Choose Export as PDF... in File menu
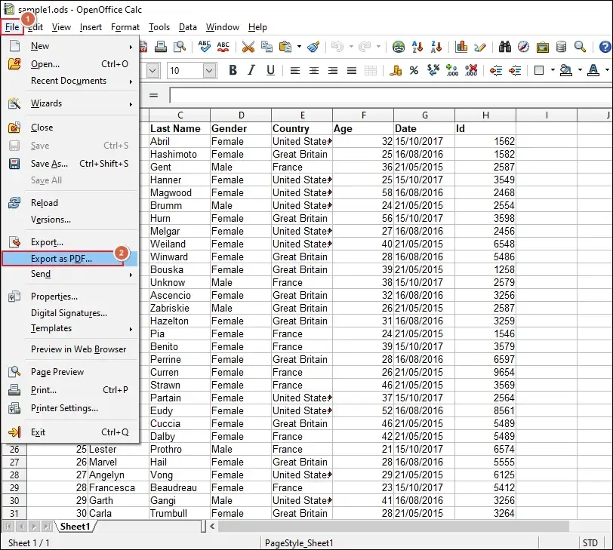The width and height of the screenshot is (613, 550). [70, 259]
